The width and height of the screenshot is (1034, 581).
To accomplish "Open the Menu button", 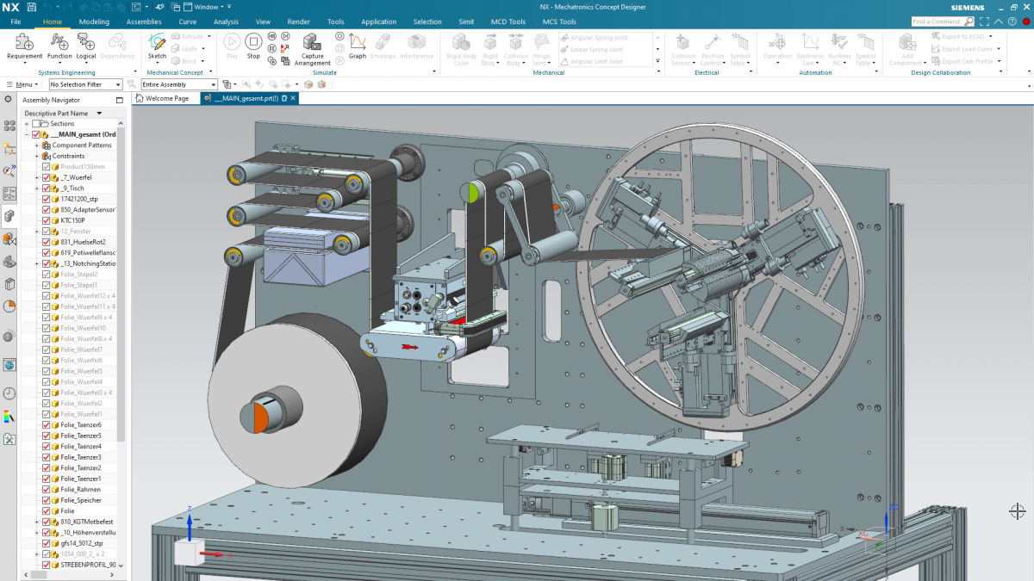I will 21,84.
